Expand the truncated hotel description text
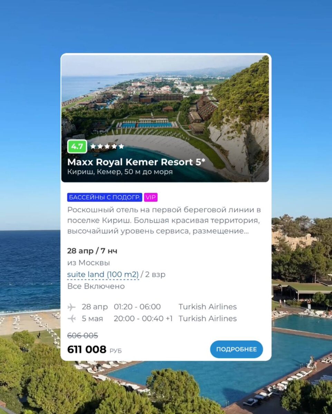This screenshot has height=414, width=332. (164, 220)
